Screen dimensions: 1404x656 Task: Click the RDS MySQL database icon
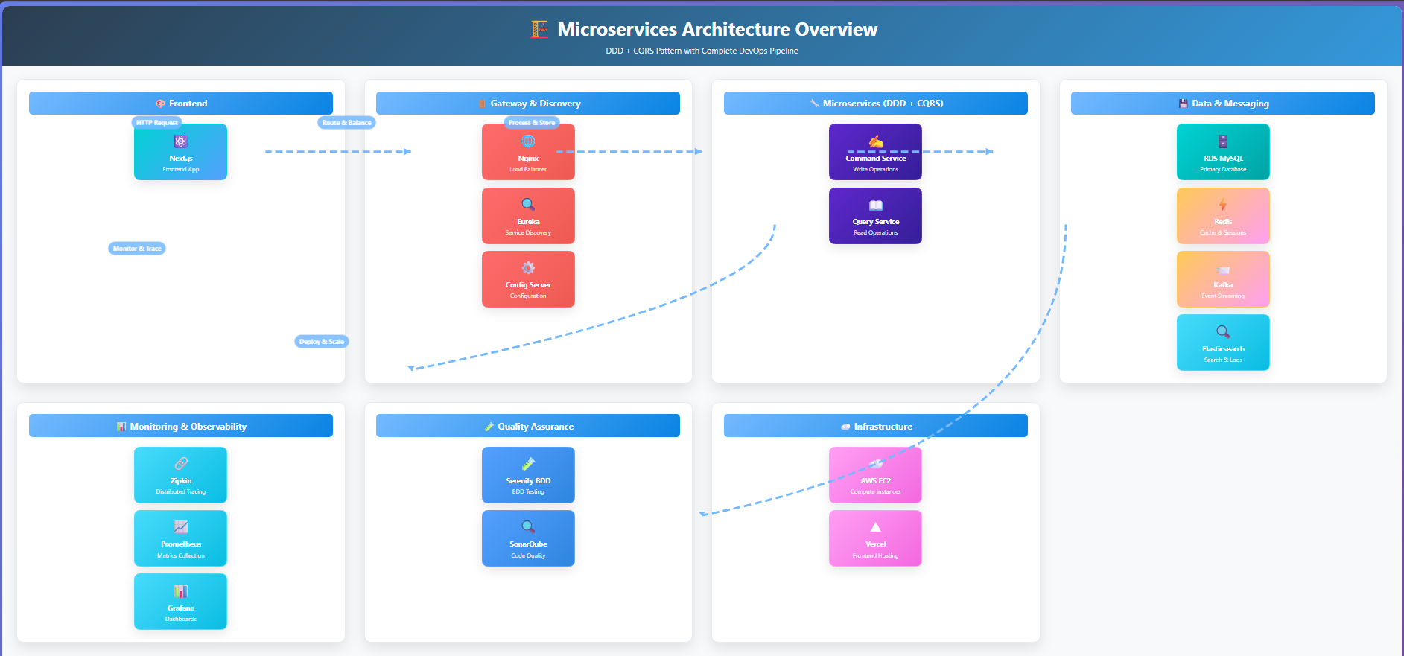1223,141
